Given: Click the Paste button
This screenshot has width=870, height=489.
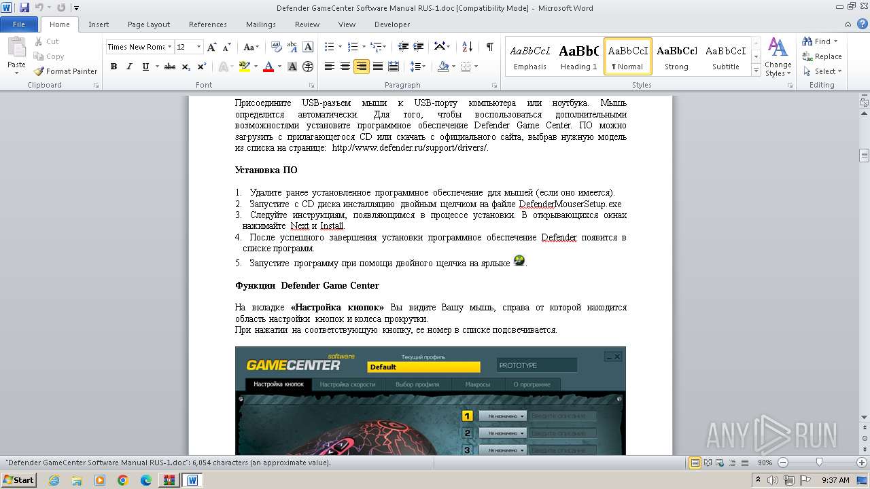Looking at the screenshot, I should (16, 54).
